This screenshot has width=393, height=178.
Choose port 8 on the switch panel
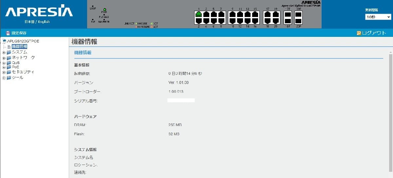pyautogui.click(x=221, y=21)
